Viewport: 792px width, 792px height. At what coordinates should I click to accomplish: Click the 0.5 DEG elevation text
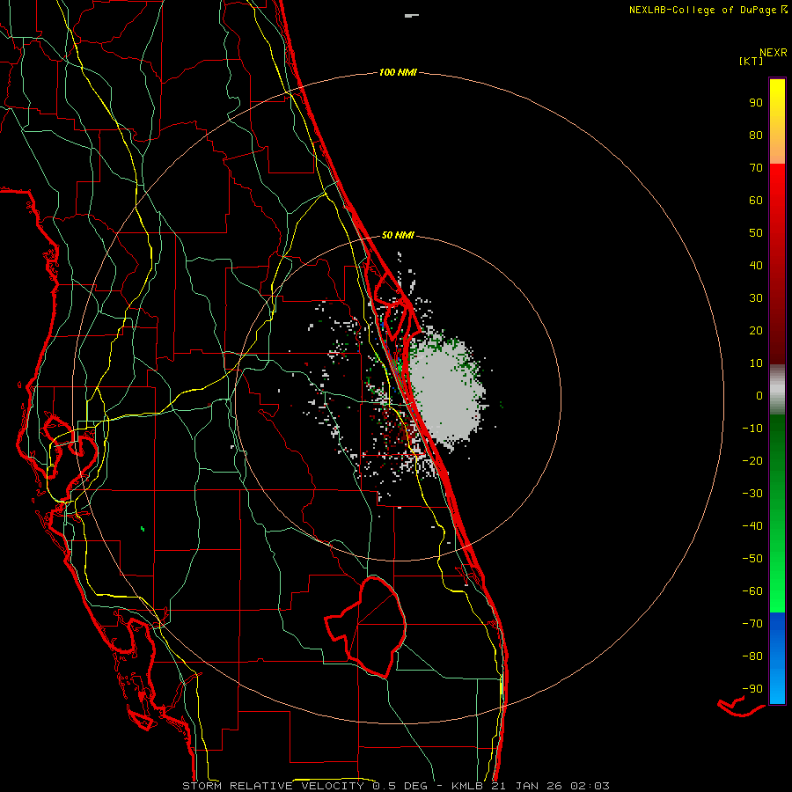coord(400,786)
